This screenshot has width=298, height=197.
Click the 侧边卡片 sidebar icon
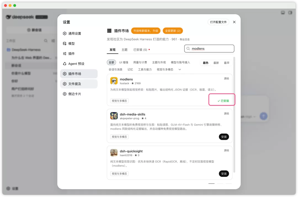point(65,94)
